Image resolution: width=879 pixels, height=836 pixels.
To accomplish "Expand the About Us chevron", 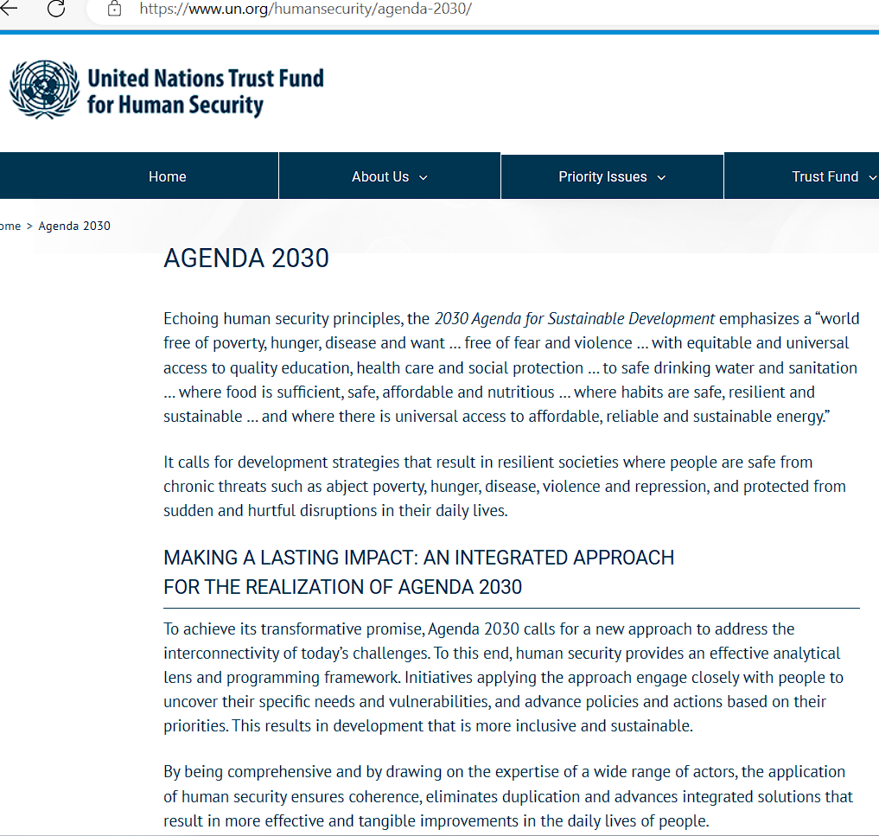I will (x=424, y=178).
